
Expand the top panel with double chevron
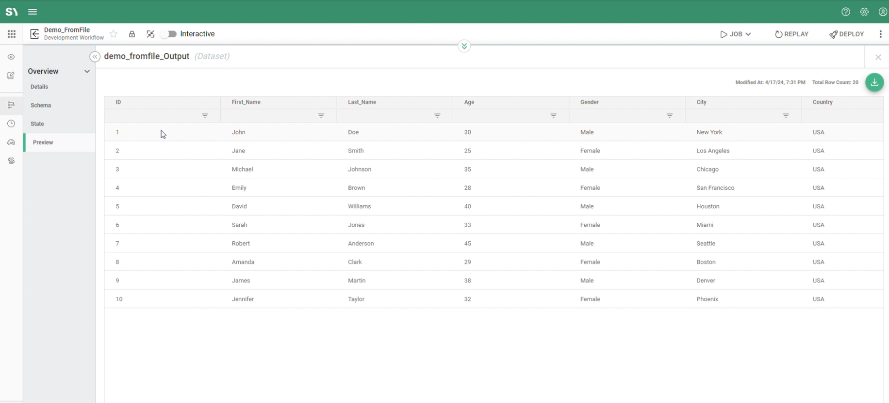[x=464, y=46]
